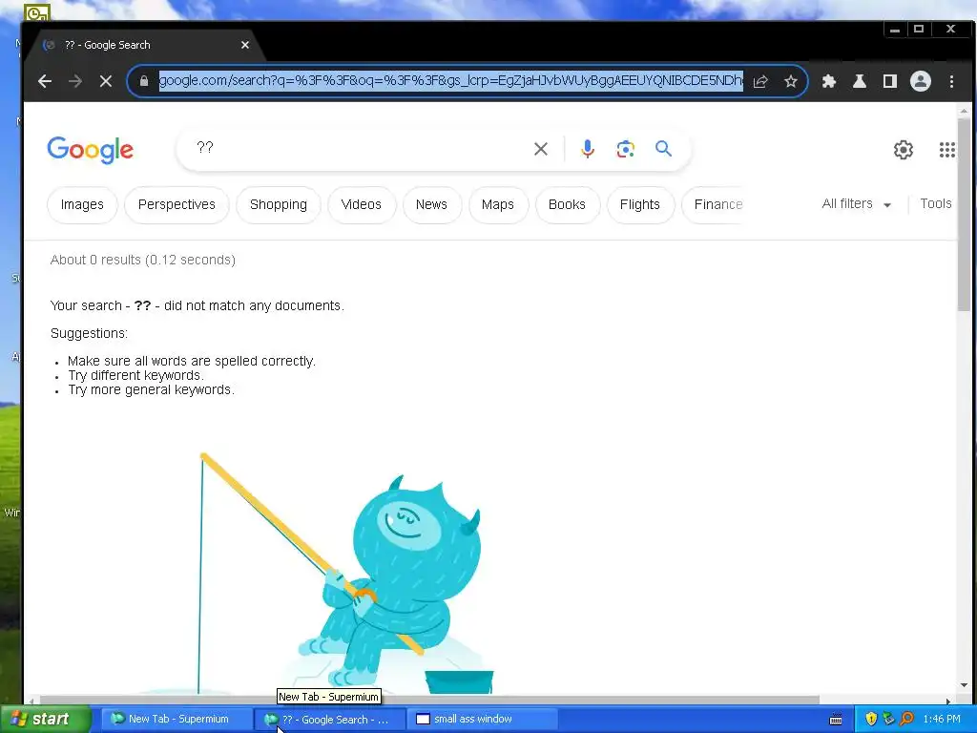Click the network connection tray icon

[888, 720]
